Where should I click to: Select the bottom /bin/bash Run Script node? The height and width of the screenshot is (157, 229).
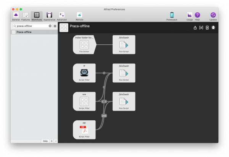tap(124, 101)
